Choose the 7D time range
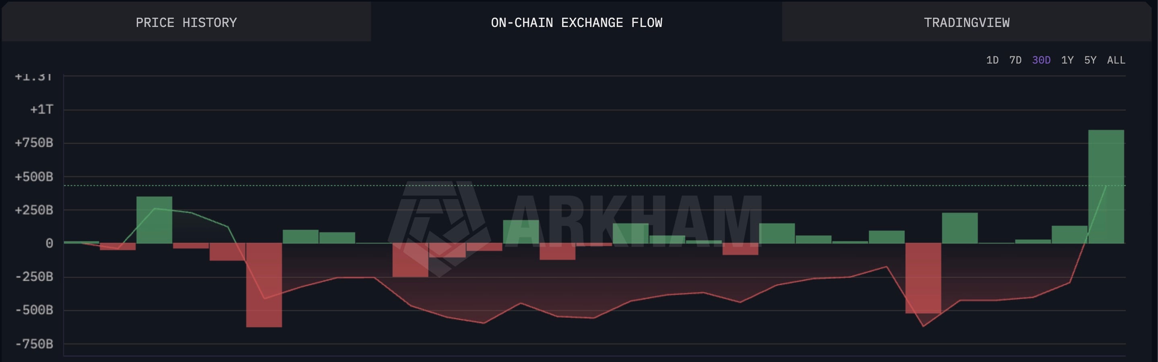The image size is (1158, 362). tap(1015, 60)
